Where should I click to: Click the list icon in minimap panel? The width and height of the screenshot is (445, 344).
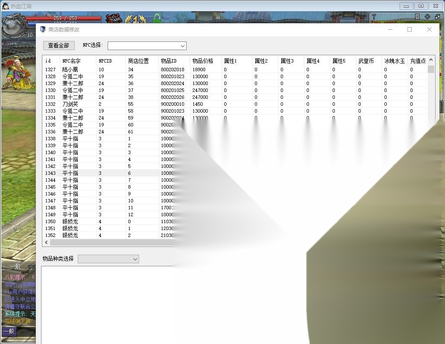[417, 17]
